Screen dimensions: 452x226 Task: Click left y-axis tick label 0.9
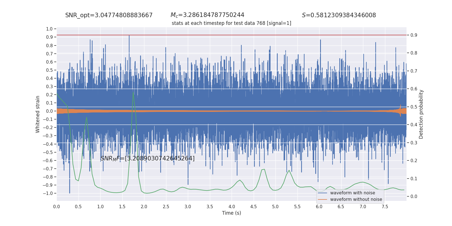click(x=49, y=37)
